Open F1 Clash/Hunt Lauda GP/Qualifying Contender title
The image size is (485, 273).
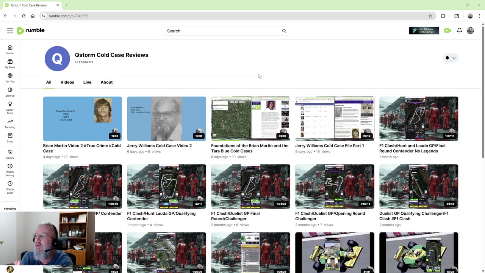(x=161, y=216)
